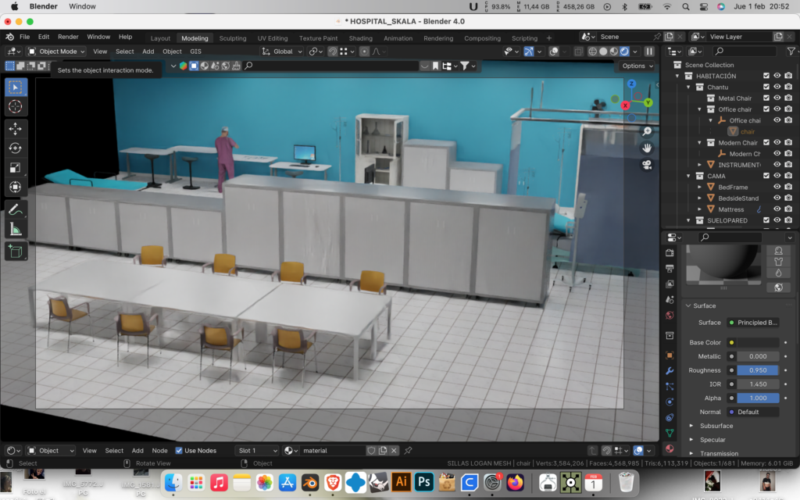Click the zoom magnifier viewport gizmo
800x500 pixels.
coord(647,131)
